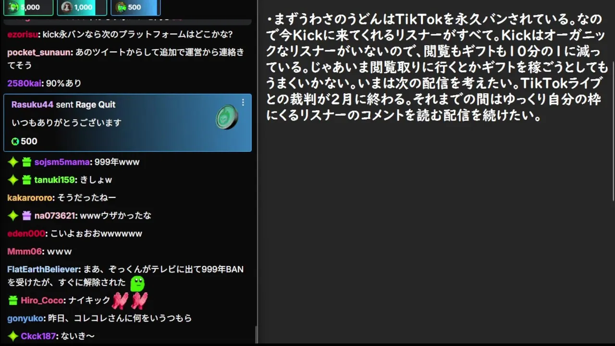
Task: Click the green blob emote in FlatEarthBeliever's message
Action: click(137, 283)
